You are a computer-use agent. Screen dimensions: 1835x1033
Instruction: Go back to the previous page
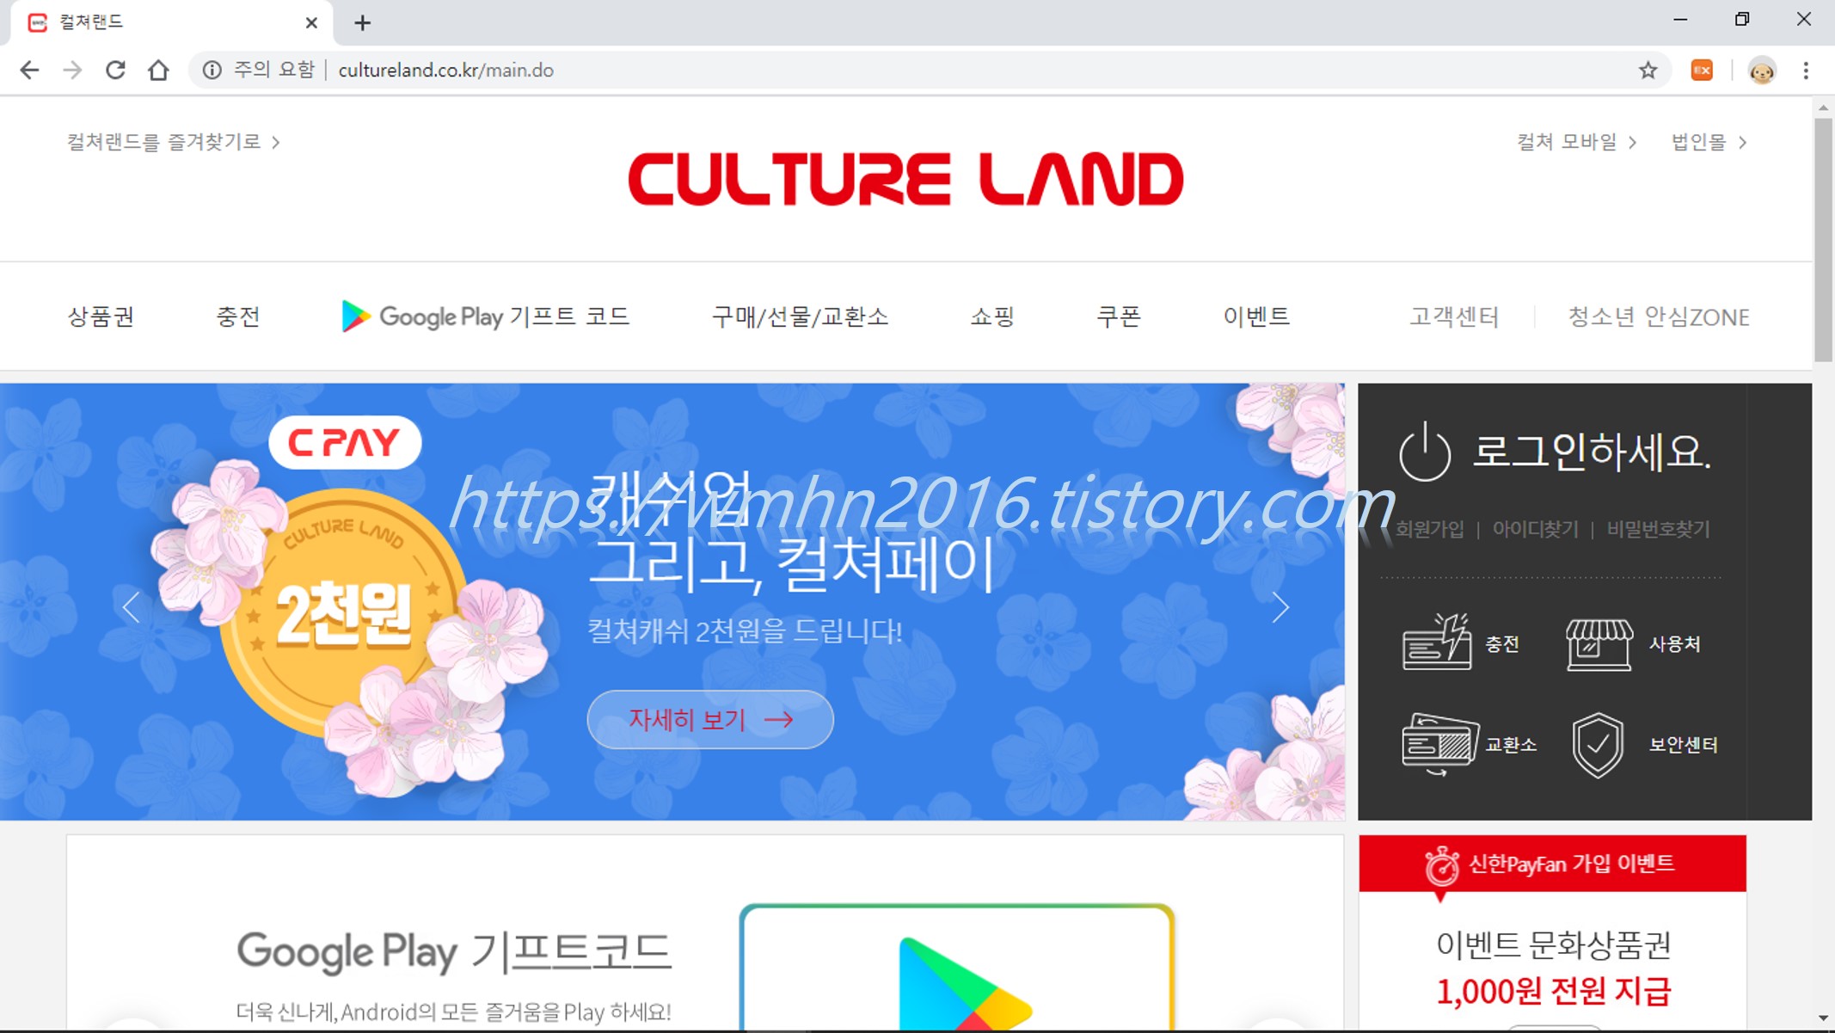click(x=29, y=70)
